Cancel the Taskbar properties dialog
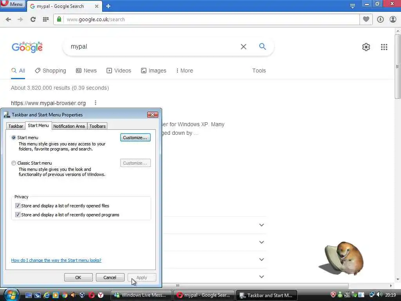This screenshot has width=401, height=301. pos(110,277)
